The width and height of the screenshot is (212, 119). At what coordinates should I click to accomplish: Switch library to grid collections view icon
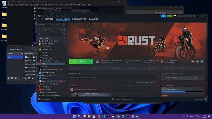[64, 25]
